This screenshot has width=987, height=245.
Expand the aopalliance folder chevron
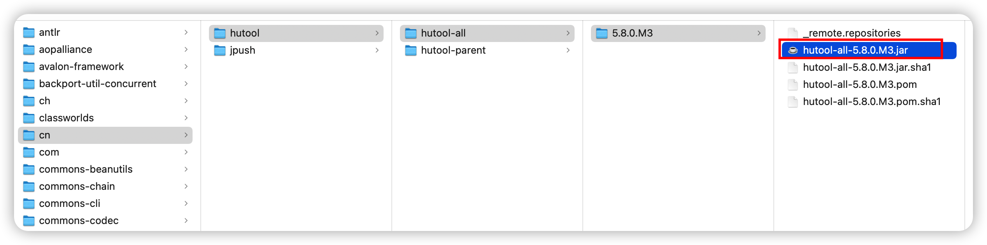click(186, 50)
